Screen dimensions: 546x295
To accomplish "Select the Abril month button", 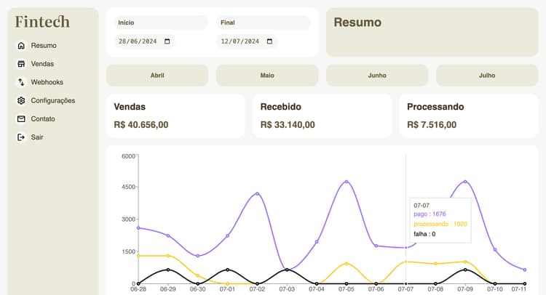I will [x=157, y=76].
